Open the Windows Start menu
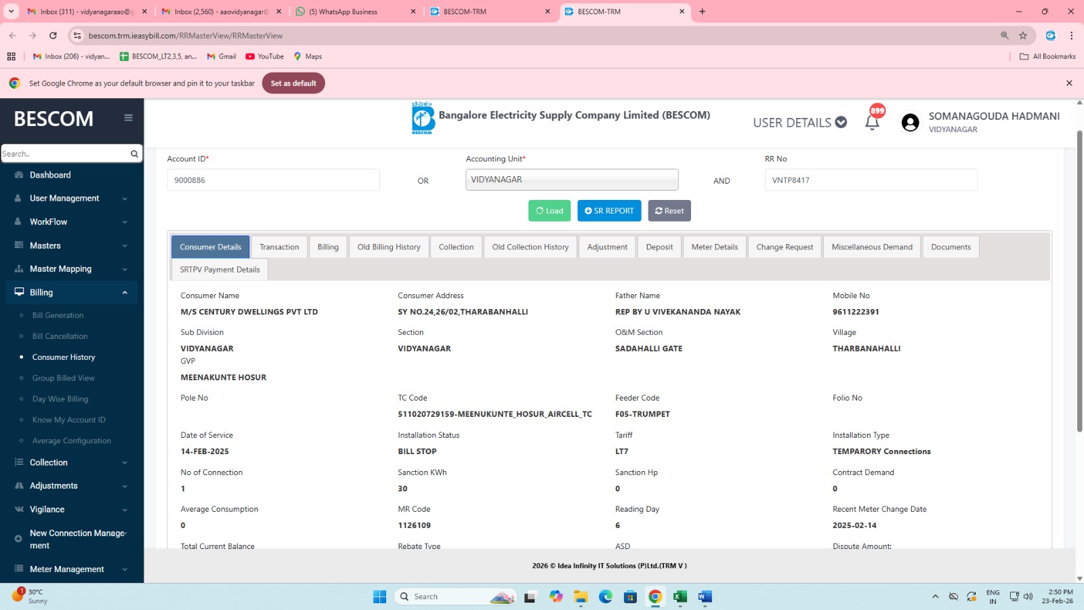The width and height of the screenshot is (1084, 610). pos(379,596)
